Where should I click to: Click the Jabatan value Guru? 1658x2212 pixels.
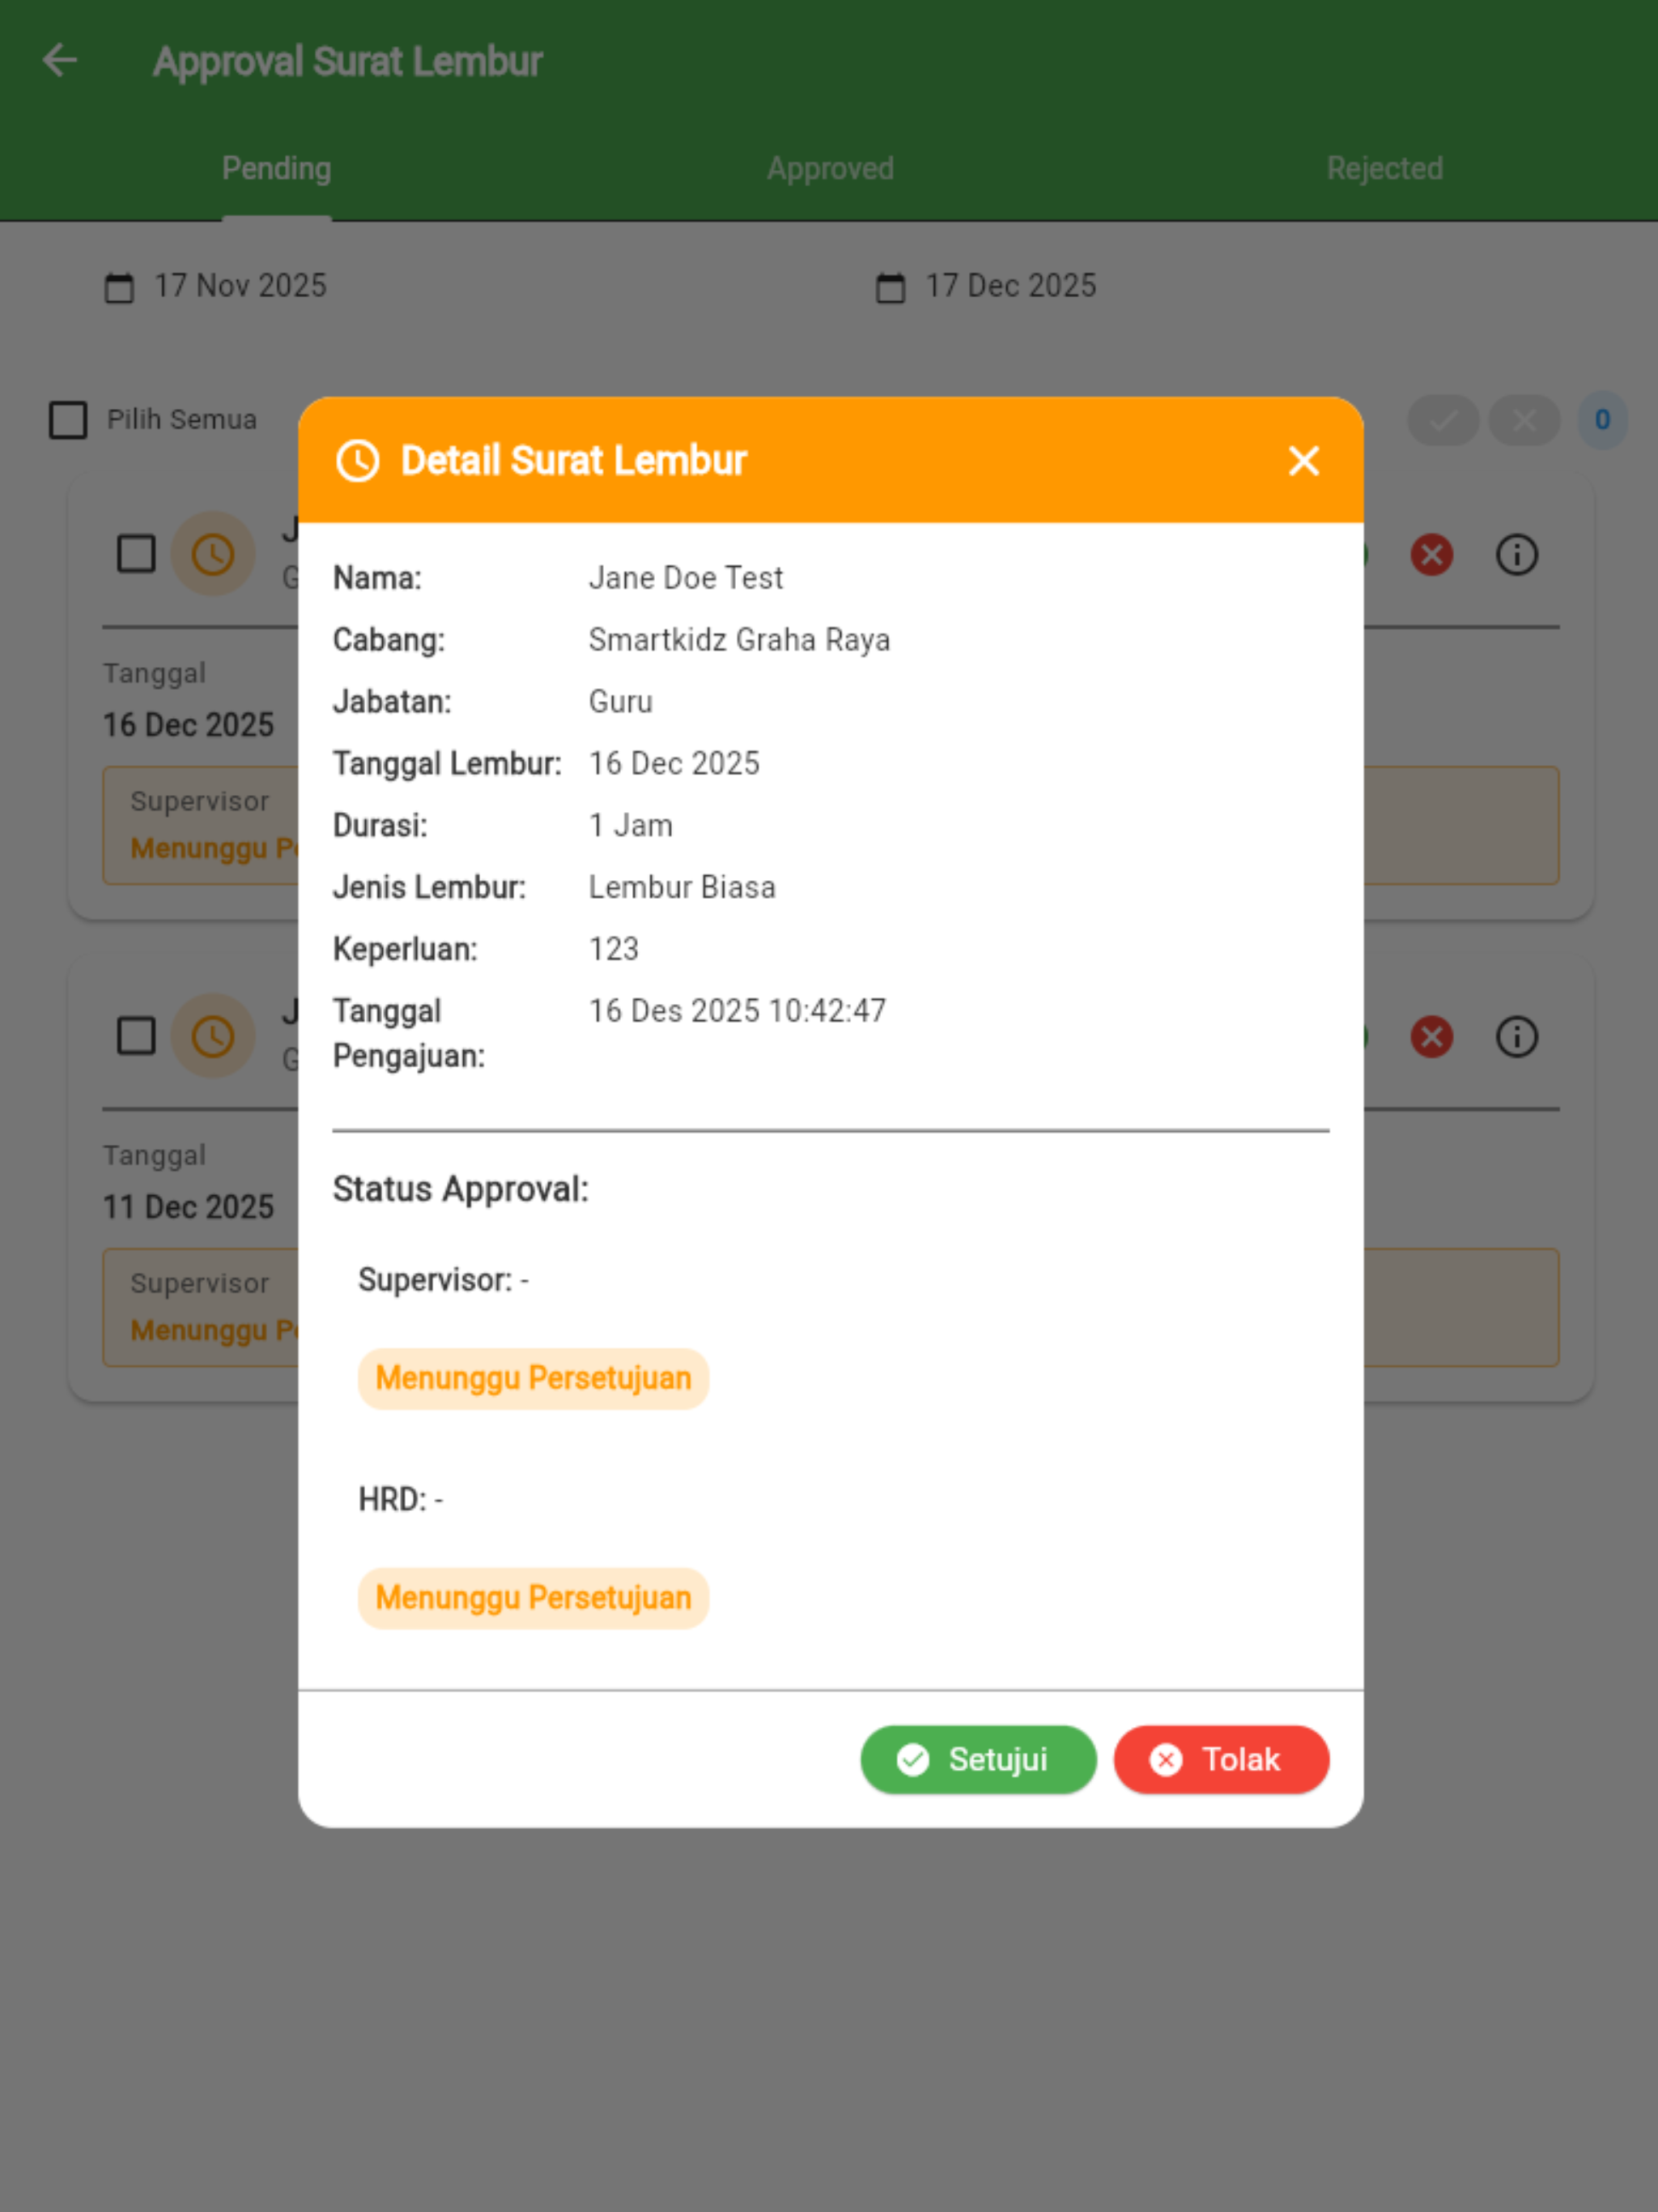point(621,702)
